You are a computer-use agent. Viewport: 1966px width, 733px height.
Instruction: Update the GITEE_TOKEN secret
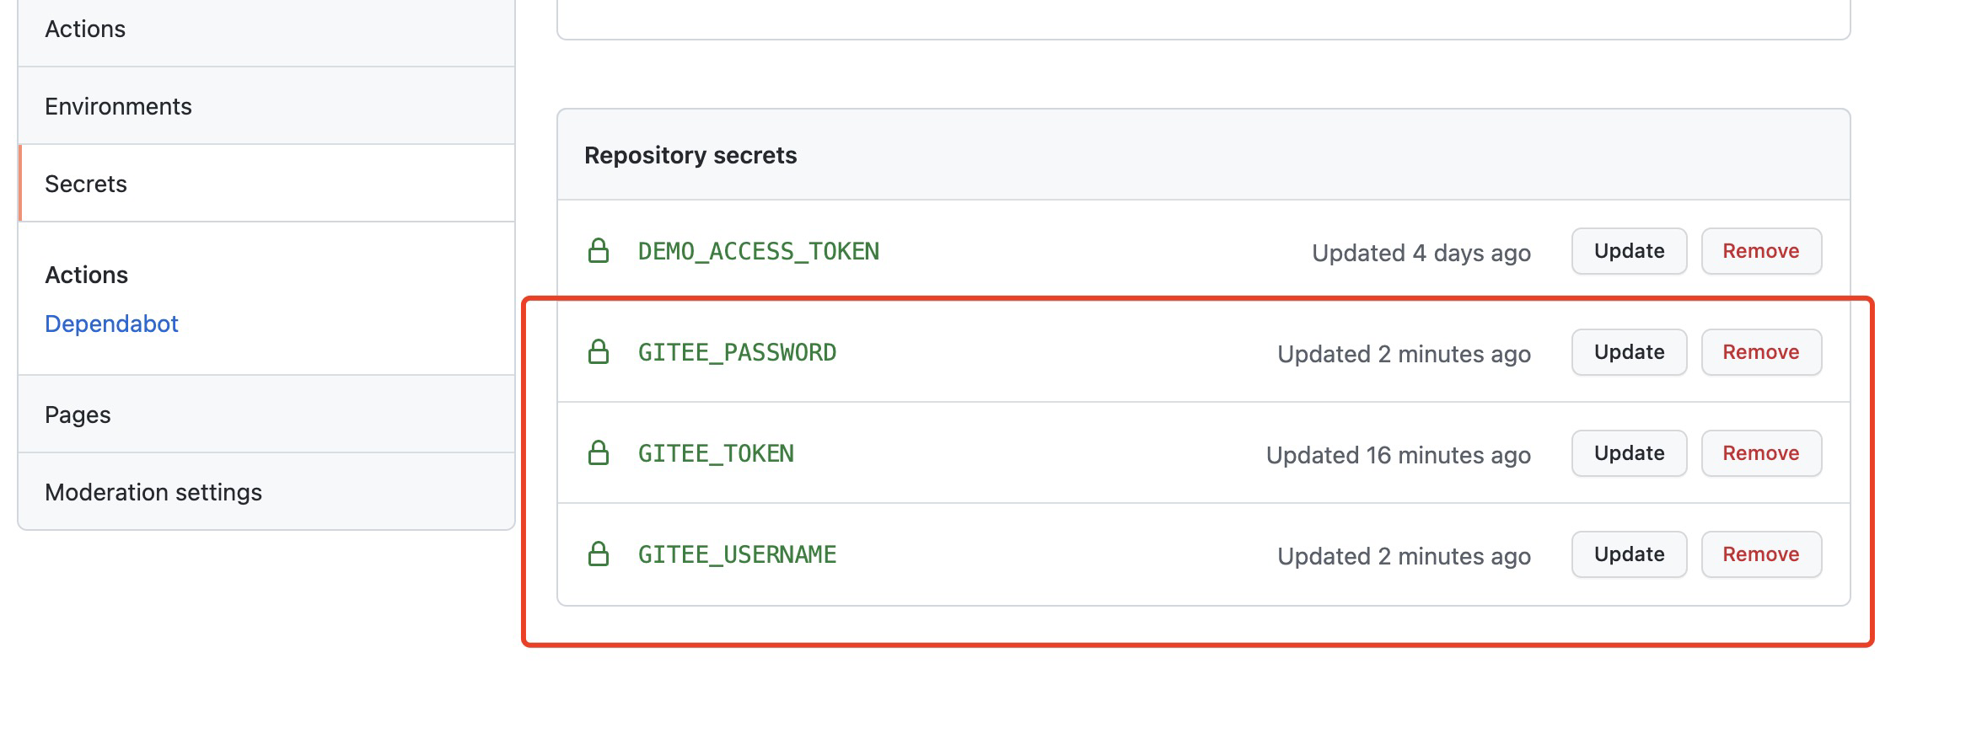(x=1629, y=453)
